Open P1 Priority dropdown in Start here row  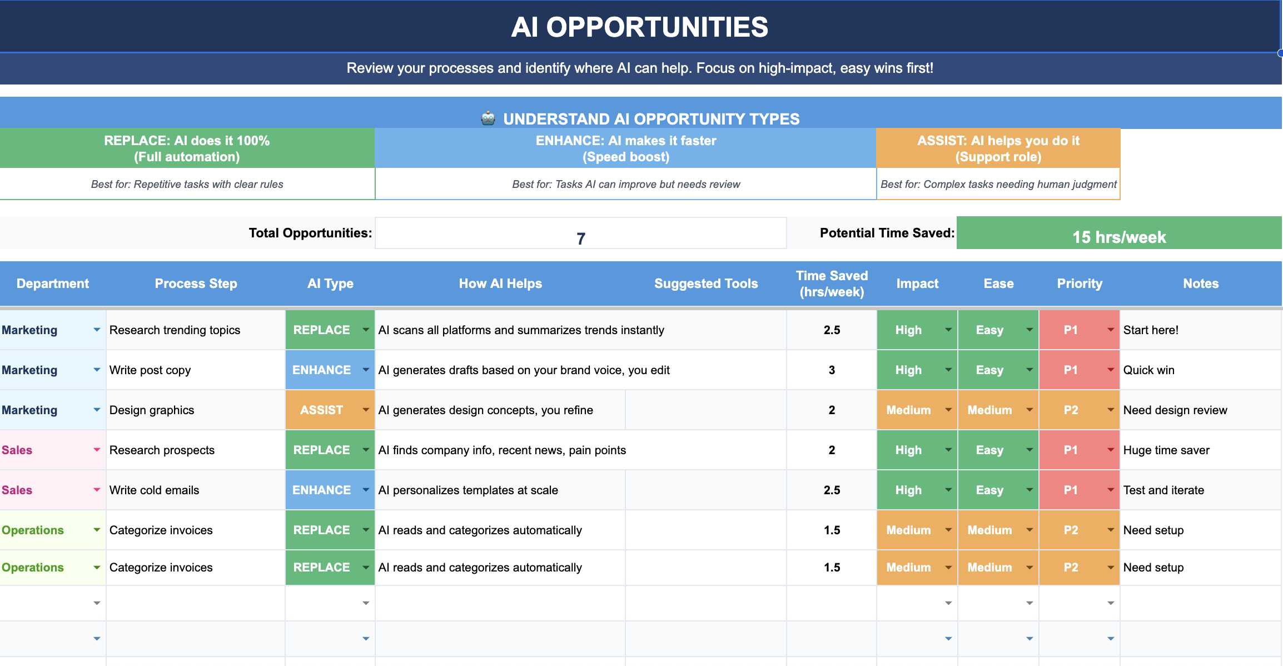(x=1110, y=330)
